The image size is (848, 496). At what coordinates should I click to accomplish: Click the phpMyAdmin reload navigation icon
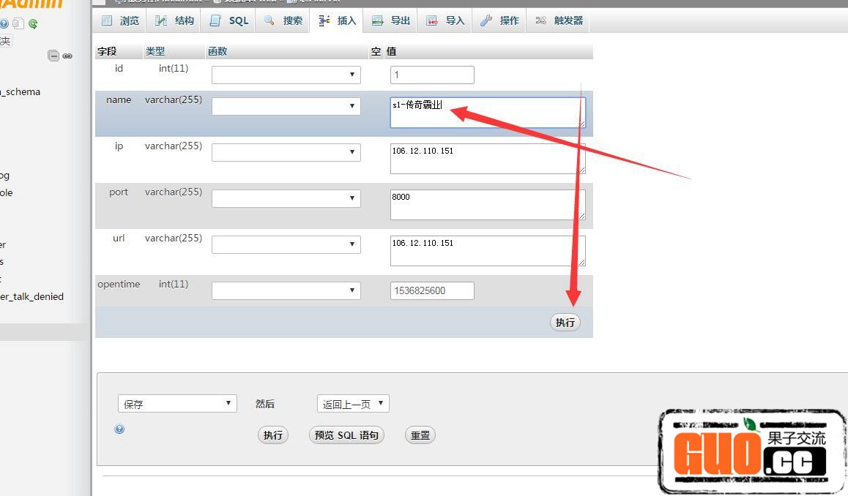click(x=33, y=23)
